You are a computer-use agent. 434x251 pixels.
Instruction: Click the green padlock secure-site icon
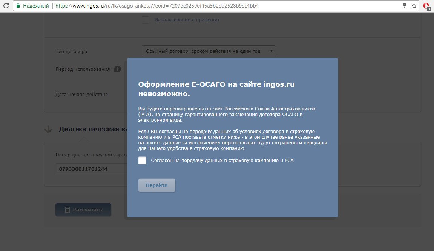click(x=18, y=6)
